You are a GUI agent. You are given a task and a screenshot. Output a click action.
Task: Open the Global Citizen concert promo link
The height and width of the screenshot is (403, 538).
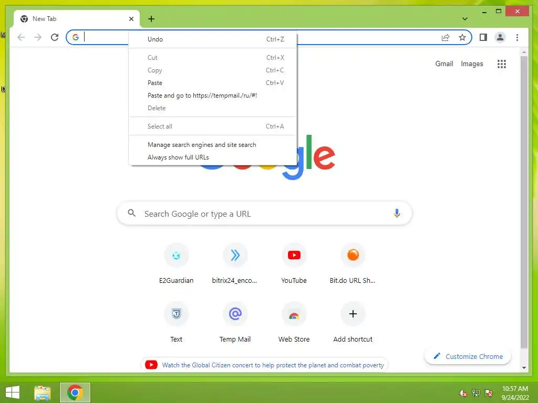265,365
